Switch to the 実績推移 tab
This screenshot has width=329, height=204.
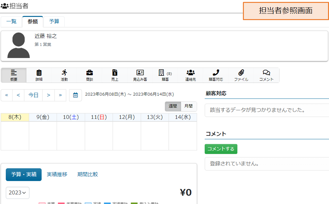pyautogui.click(x=57, y=175)
